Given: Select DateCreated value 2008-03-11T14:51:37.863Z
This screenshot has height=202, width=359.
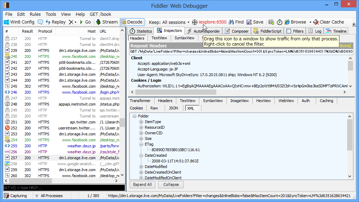Looking at the screenshot, I should [x=175, y=161].
